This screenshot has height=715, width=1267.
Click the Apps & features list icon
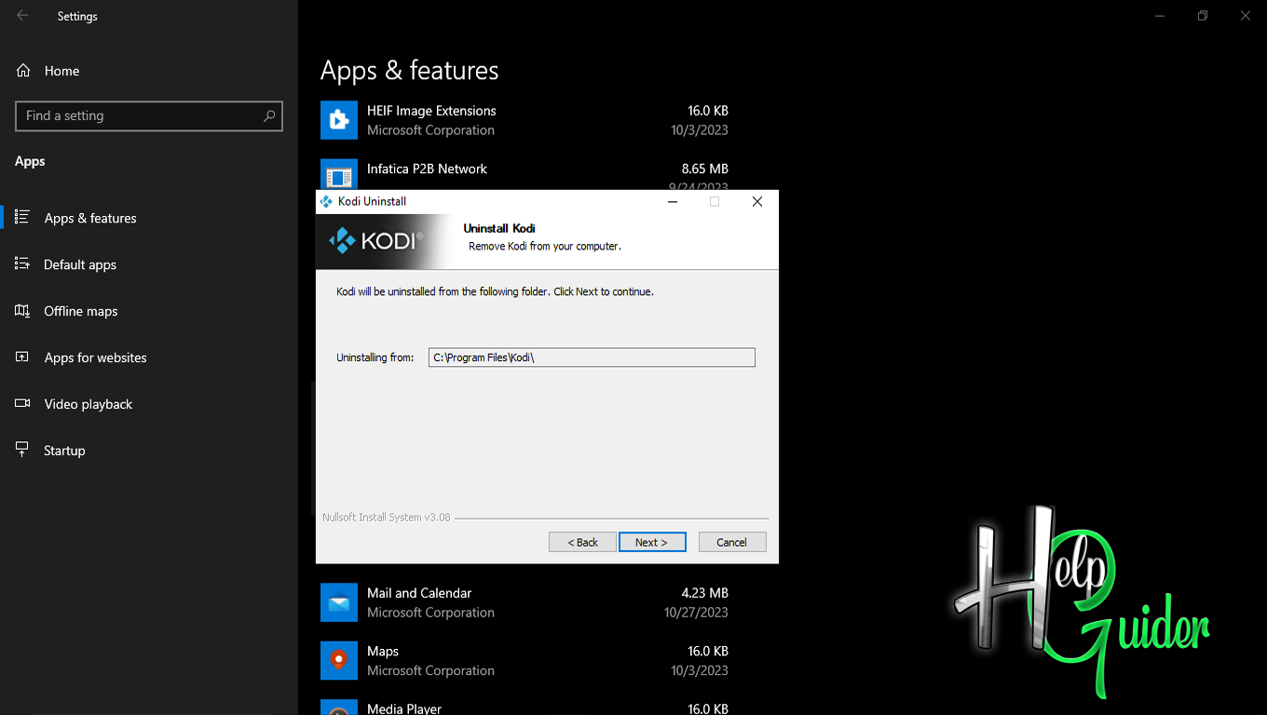click(22, 217)
